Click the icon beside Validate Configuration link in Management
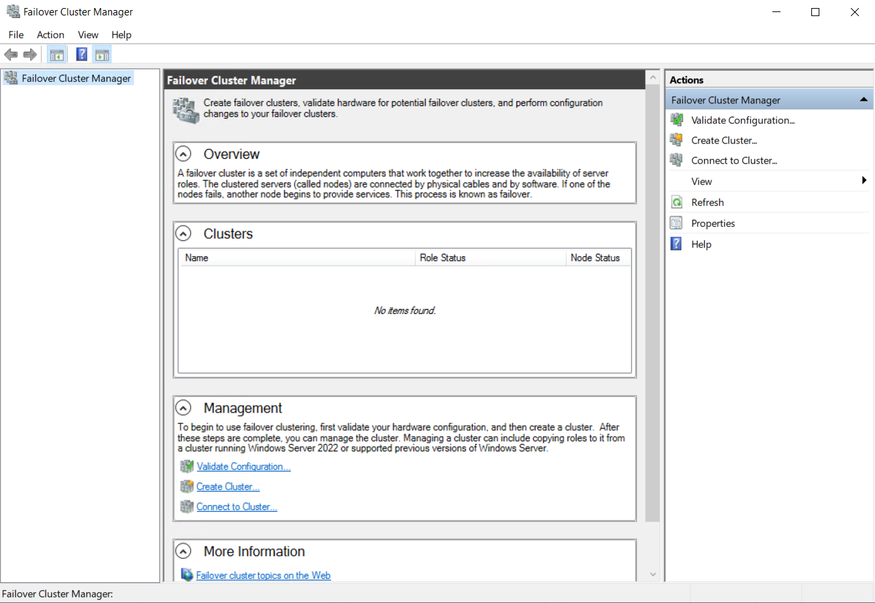Screen dimensions: 875x603 (187, 466)
